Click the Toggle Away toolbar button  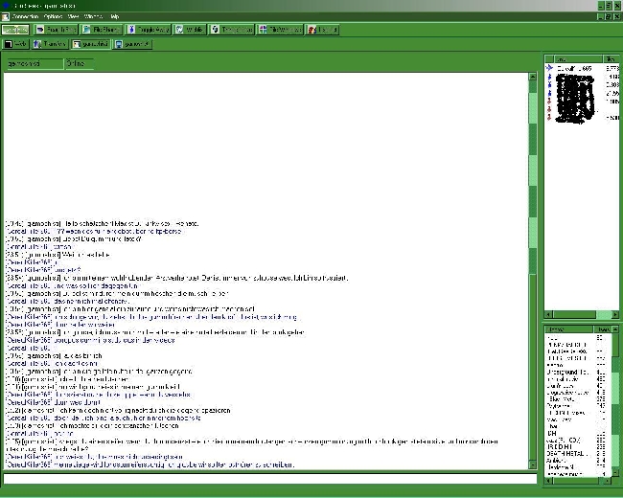[149, 30]
